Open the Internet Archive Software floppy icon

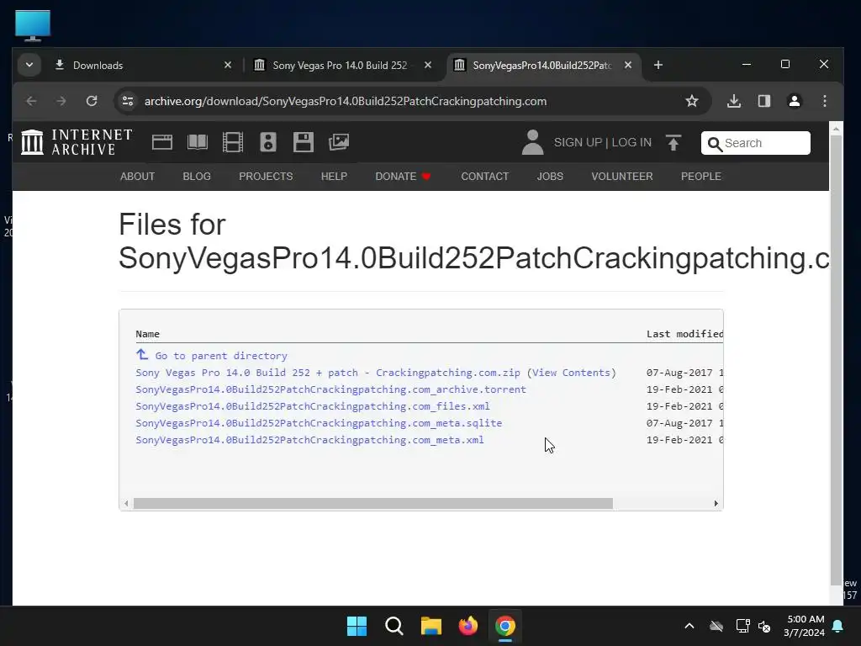(x=303, y=142)
